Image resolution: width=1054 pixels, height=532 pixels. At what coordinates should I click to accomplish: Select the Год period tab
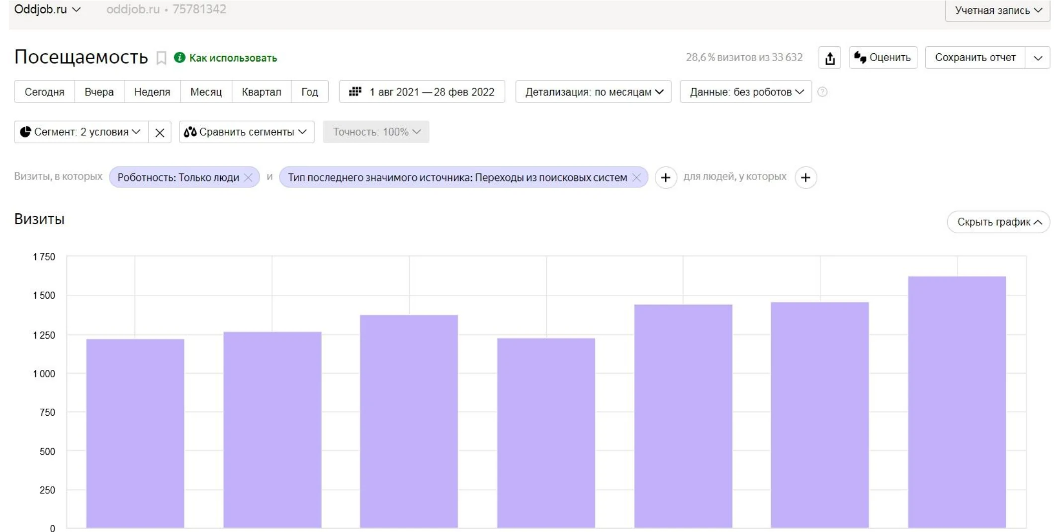point(310,92)
